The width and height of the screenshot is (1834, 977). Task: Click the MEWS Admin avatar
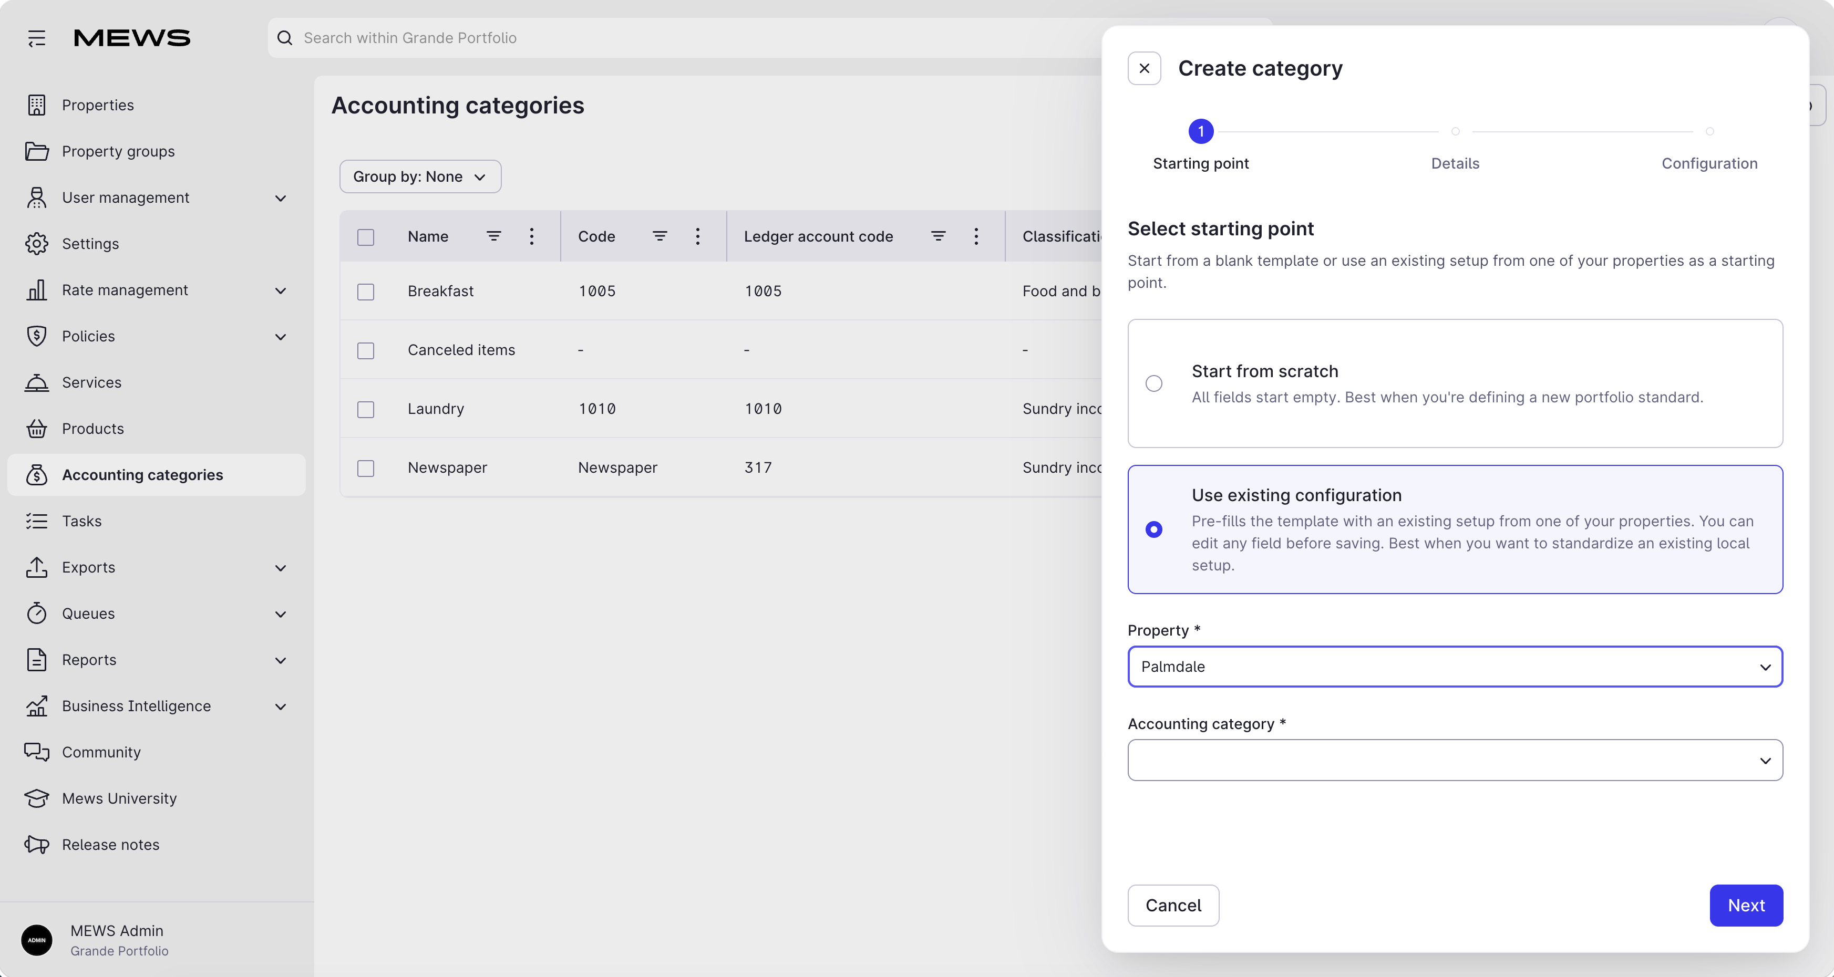pos(36,940)
